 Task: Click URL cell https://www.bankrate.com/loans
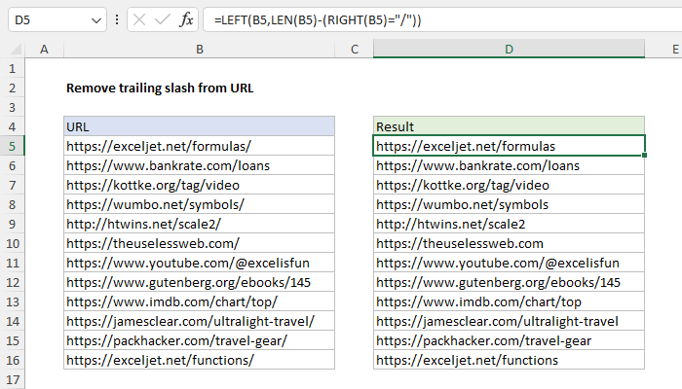click(x=199, y=165)
